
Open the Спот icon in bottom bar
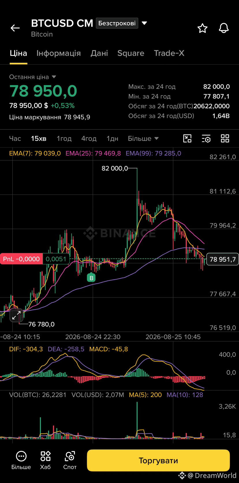[70, 460]
